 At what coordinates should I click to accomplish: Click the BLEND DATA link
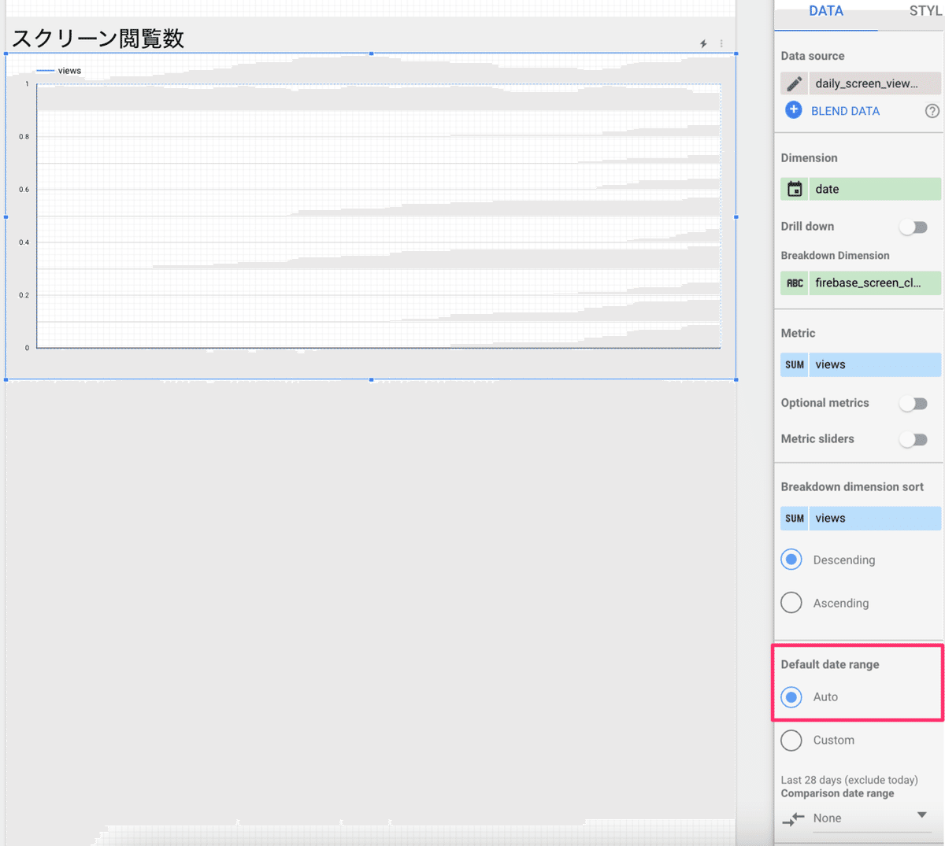pyautogui.click(x=845, y=111)
